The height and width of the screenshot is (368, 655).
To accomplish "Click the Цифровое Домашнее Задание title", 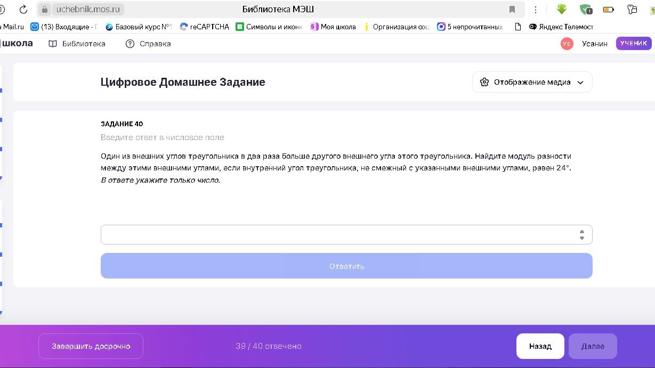I will click(183, 82).
